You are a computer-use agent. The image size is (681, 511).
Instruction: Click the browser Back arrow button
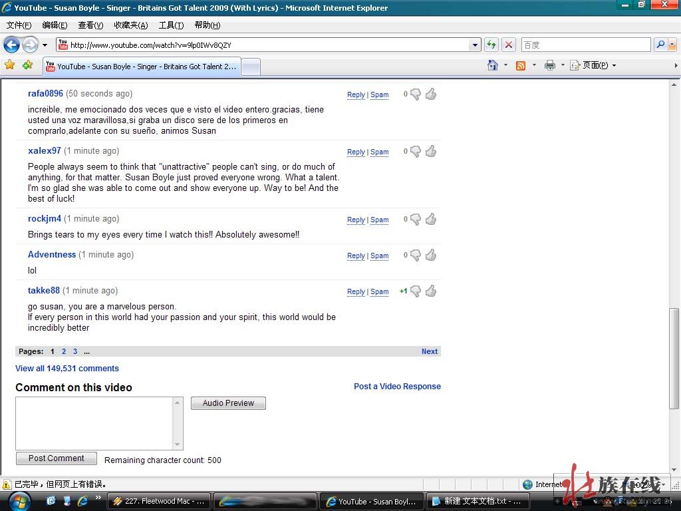click(x=11, y=45)
